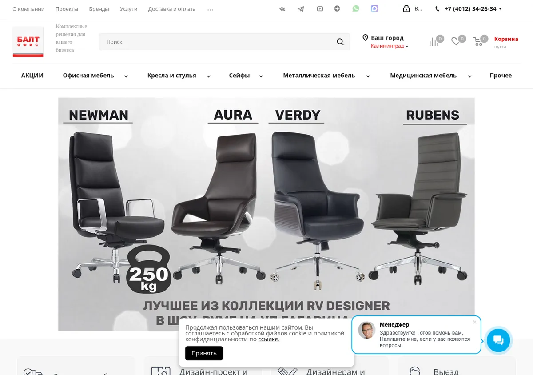Expand the Сейфы submenu chevron
This screenshot has width=533, height=375.
261,76
